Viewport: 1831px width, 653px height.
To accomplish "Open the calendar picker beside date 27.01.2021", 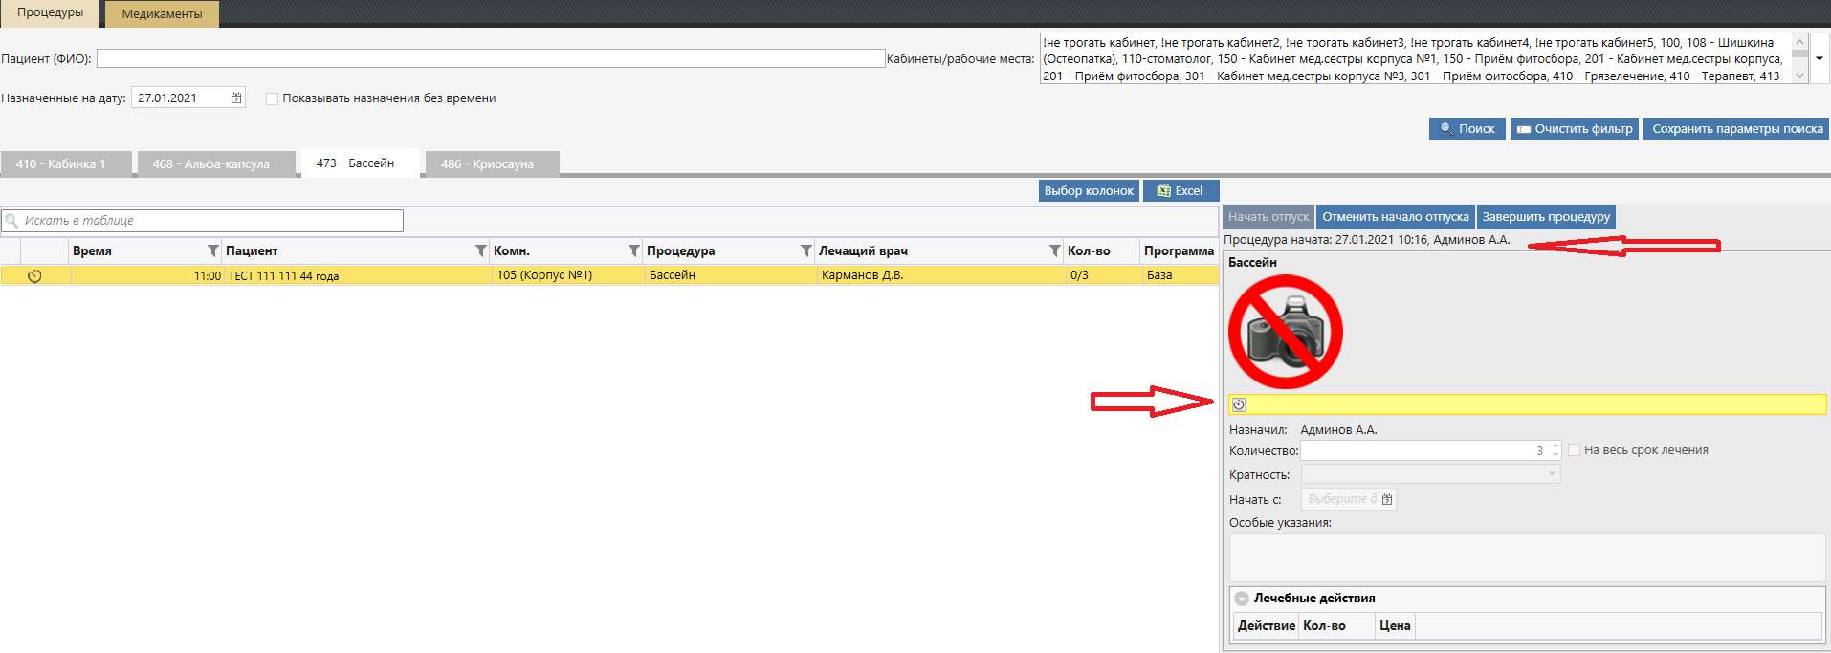I will pyautogui.click(x=236, y=98).
